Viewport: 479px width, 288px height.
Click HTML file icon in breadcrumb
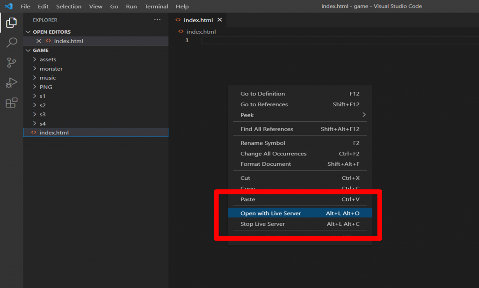[x=181, y=31]
